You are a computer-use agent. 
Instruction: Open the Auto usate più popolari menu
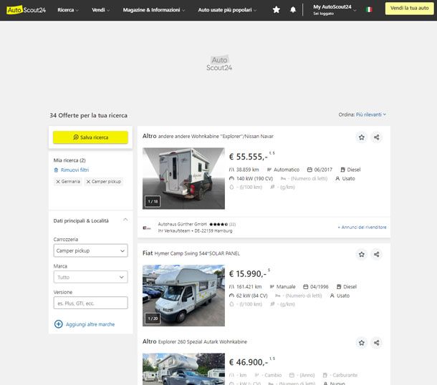pos(227,10)
